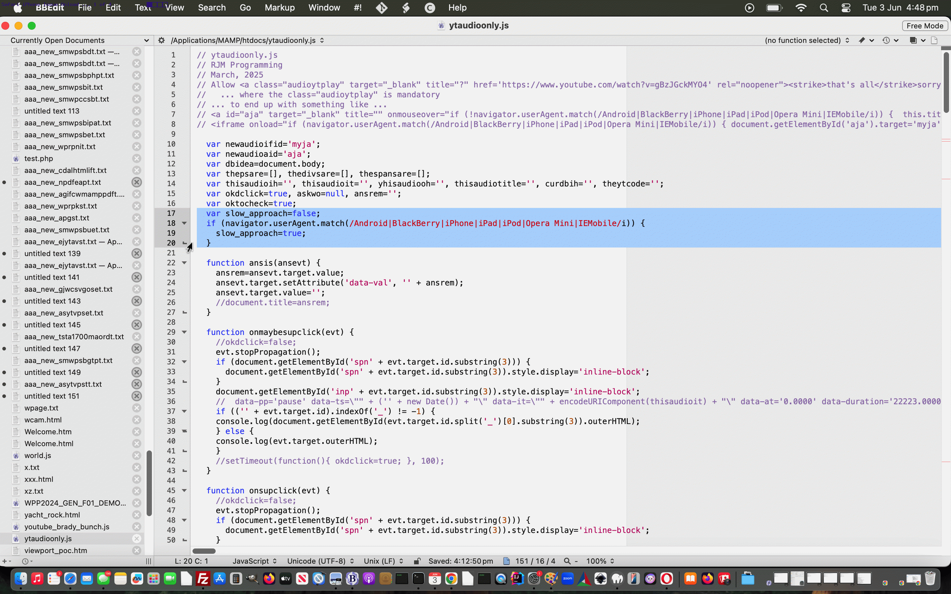
Task: Open the Unicode (UTF-8) encoding dropdown
Action: coord(320,561)
